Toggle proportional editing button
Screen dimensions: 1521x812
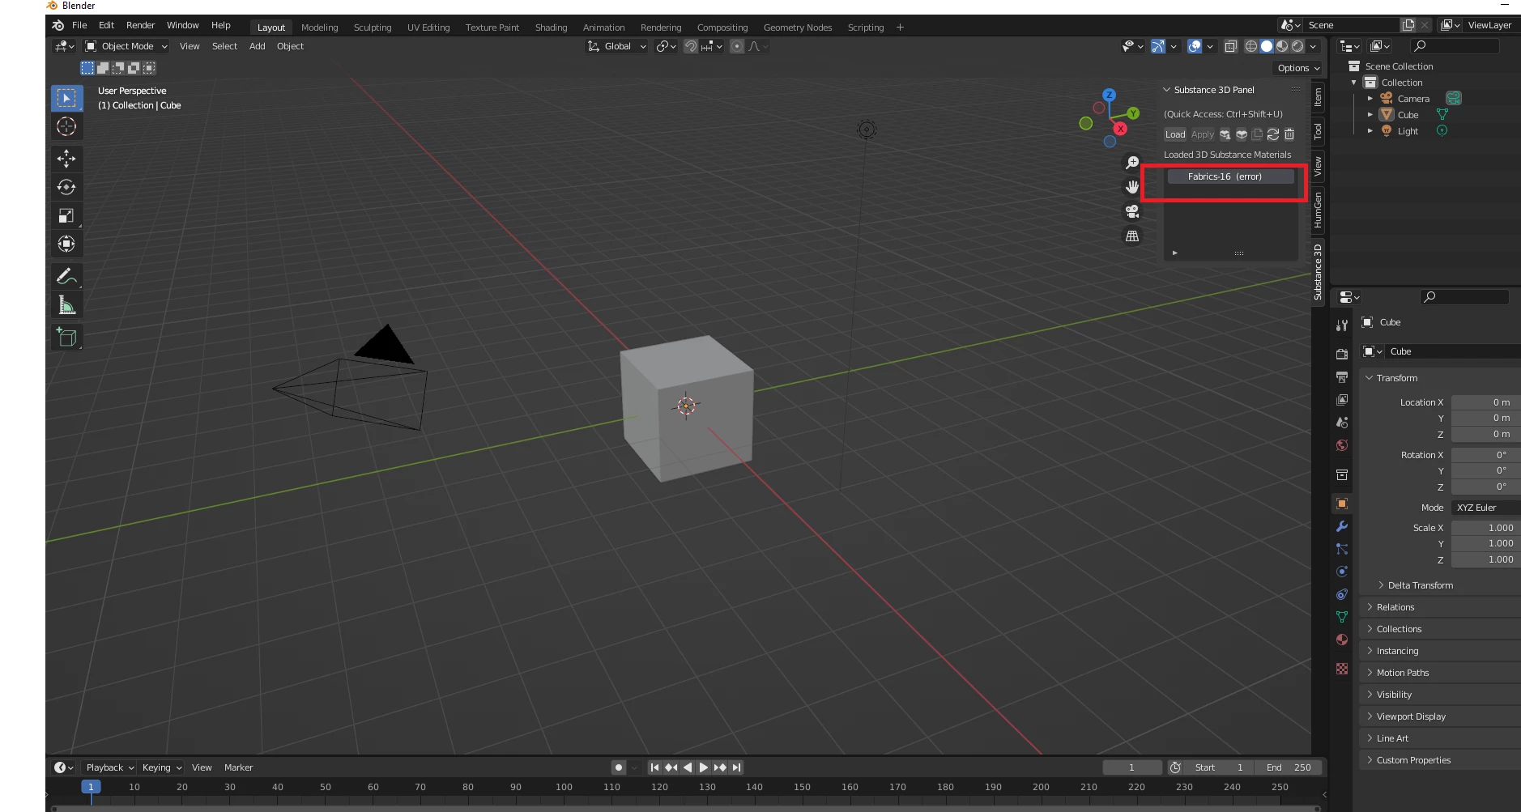[737, 46]
